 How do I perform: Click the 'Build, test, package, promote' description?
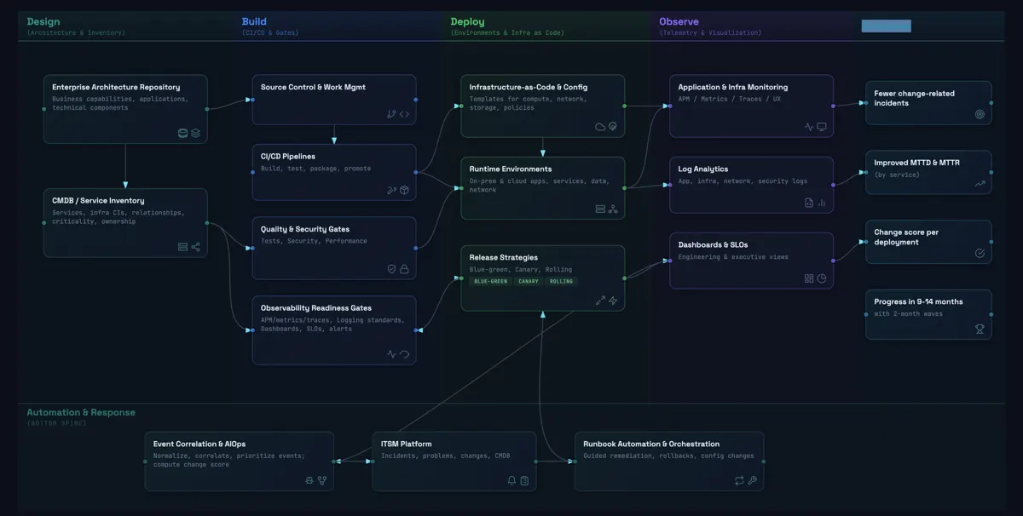[315, 168]
